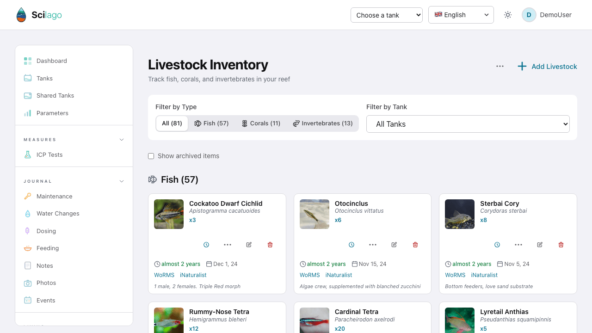Open iNaturalist link for Otocinclus

click(x=339, y=275)
